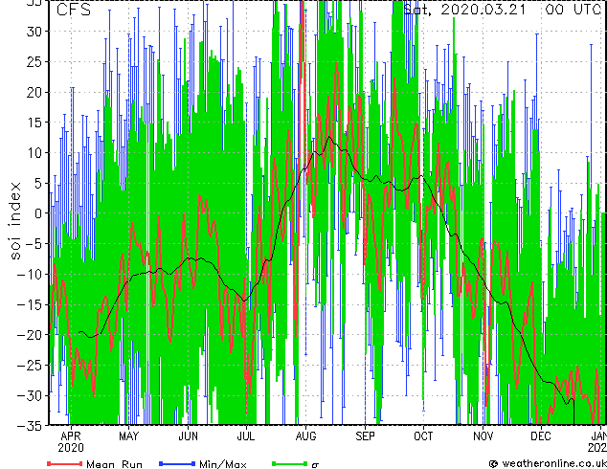Click the y-axis value -10

tap(30, 275)
